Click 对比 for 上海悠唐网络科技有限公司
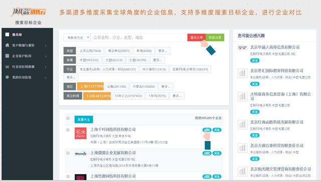321x182 pixels. (207, 176)
